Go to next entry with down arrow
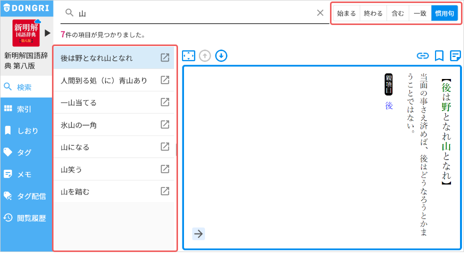 coord(221,55)
